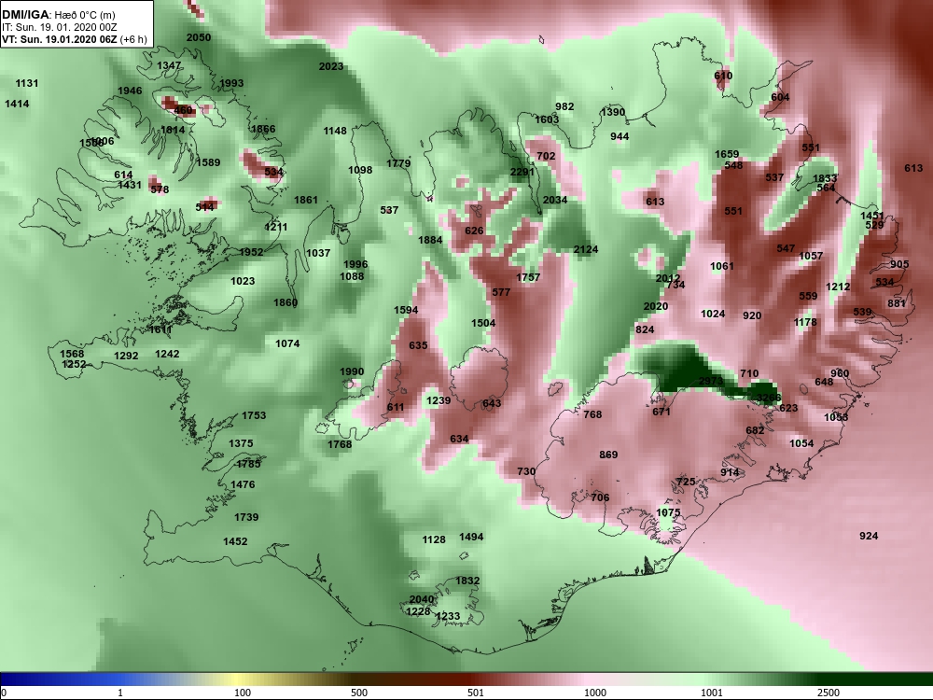The height and width of the screenshot is (700, 933).
Task: Click the map value 1659
Action: 727,154
